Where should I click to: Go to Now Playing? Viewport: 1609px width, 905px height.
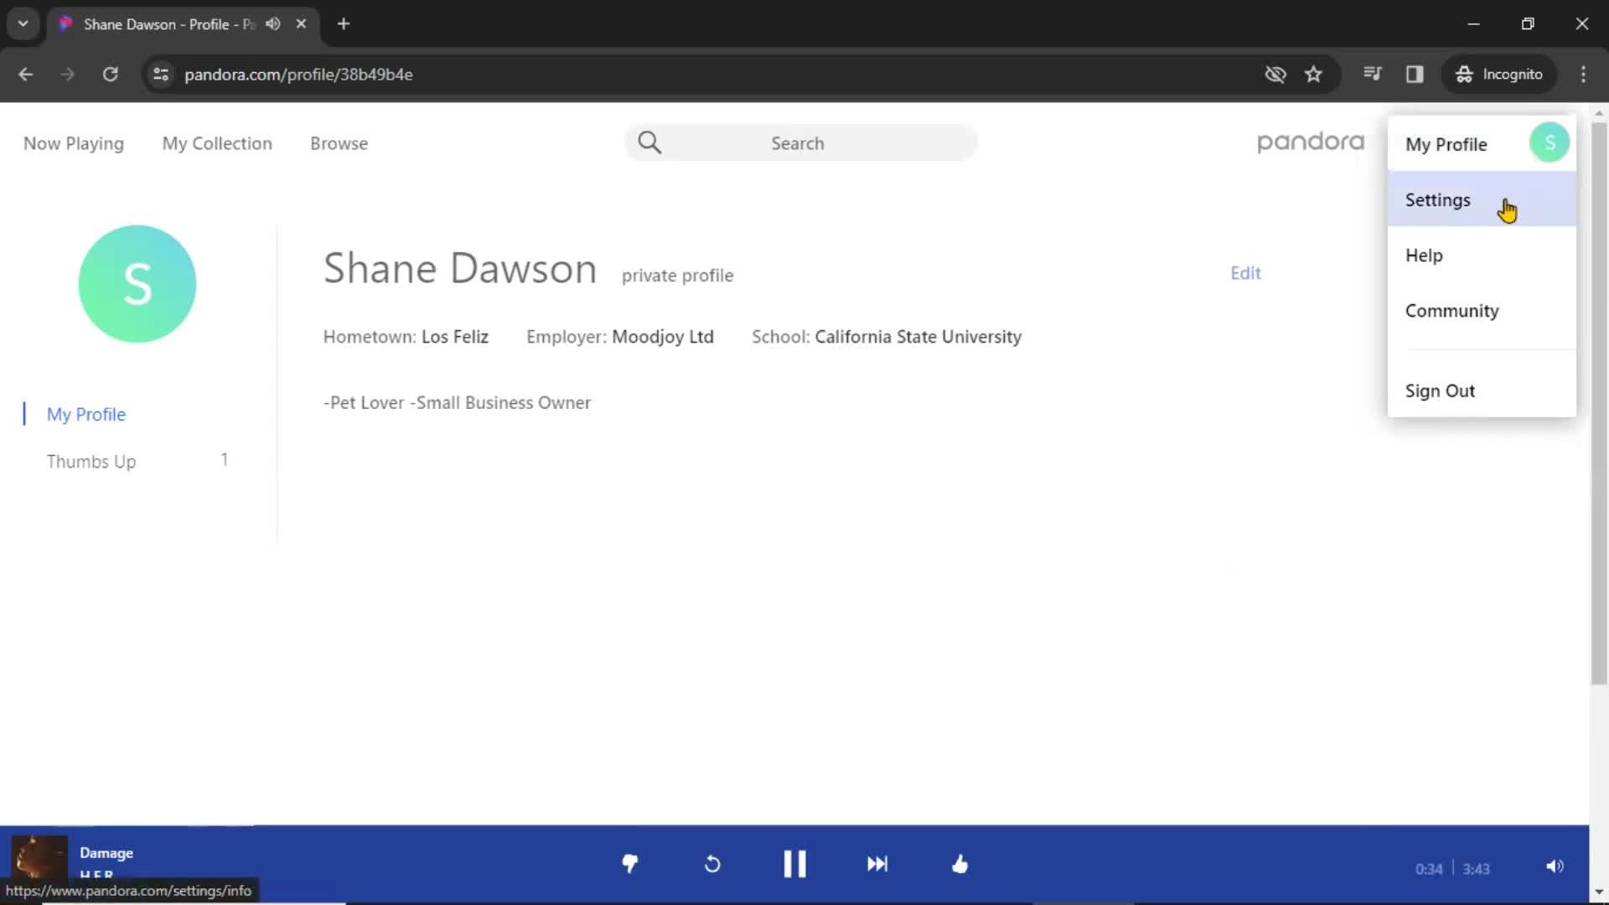point(74,143)
